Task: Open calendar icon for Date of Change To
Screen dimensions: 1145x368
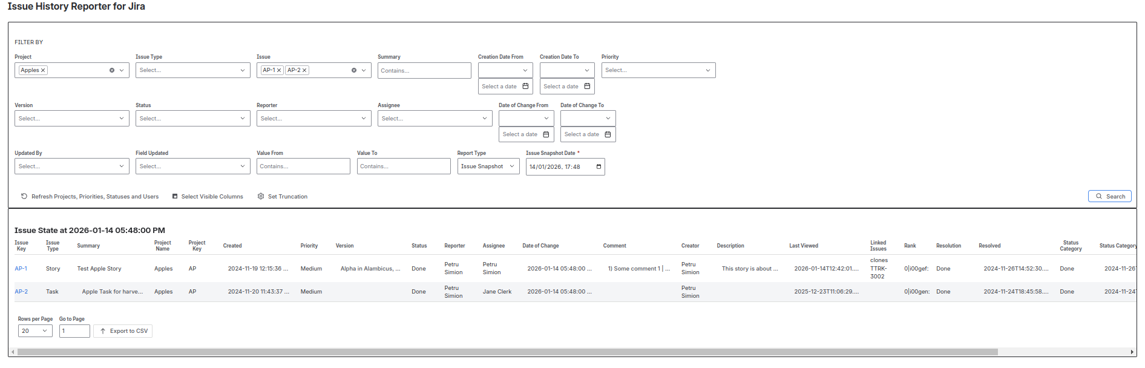Action: coord(608,134)
